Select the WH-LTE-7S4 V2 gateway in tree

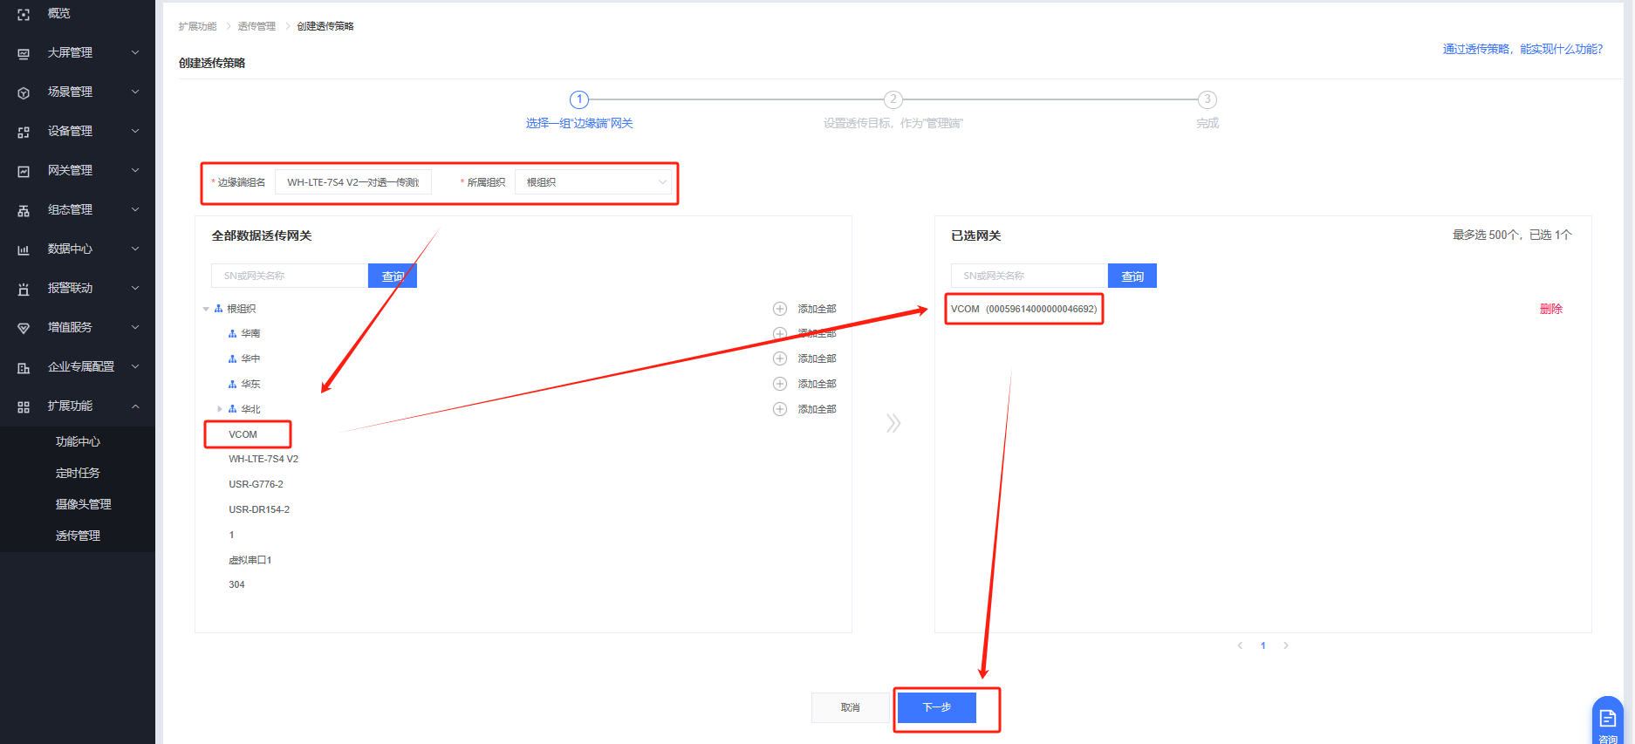263,459
